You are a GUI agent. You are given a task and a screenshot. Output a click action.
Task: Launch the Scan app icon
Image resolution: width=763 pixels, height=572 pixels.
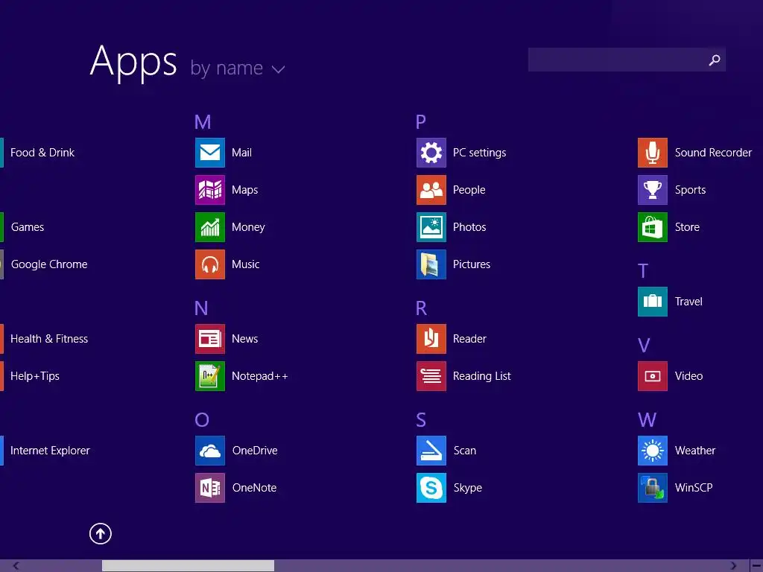[431, 451]
